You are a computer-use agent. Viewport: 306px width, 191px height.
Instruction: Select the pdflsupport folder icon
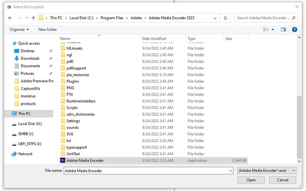coord(63,68)
